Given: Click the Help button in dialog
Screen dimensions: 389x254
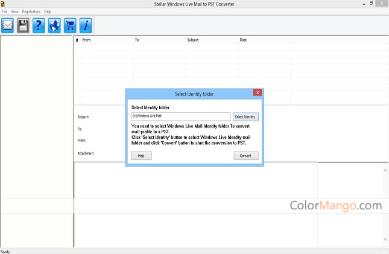Looking at the screenshot, I should click(x=141, y=156).
